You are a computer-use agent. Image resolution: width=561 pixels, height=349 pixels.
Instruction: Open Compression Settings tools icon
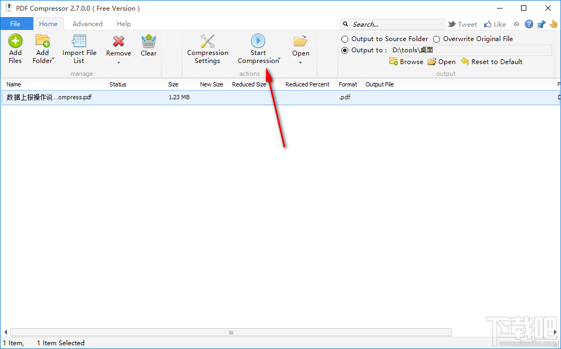pyautogui.click(x=207, y=41)
